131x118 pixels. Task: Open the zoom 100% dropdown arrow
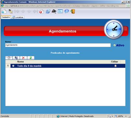[x=126, y=116]
